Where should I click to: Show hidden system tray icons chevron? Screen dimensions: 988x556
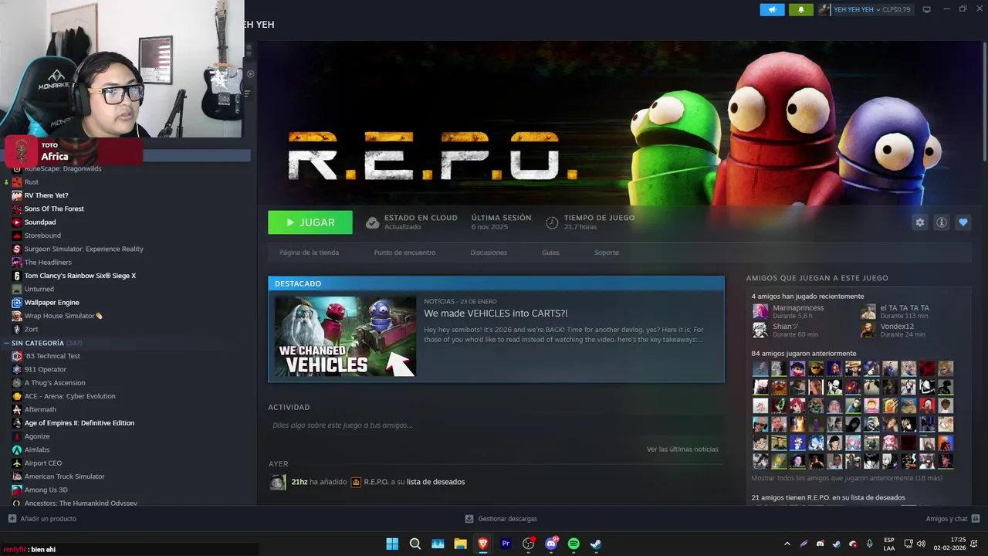787,544
